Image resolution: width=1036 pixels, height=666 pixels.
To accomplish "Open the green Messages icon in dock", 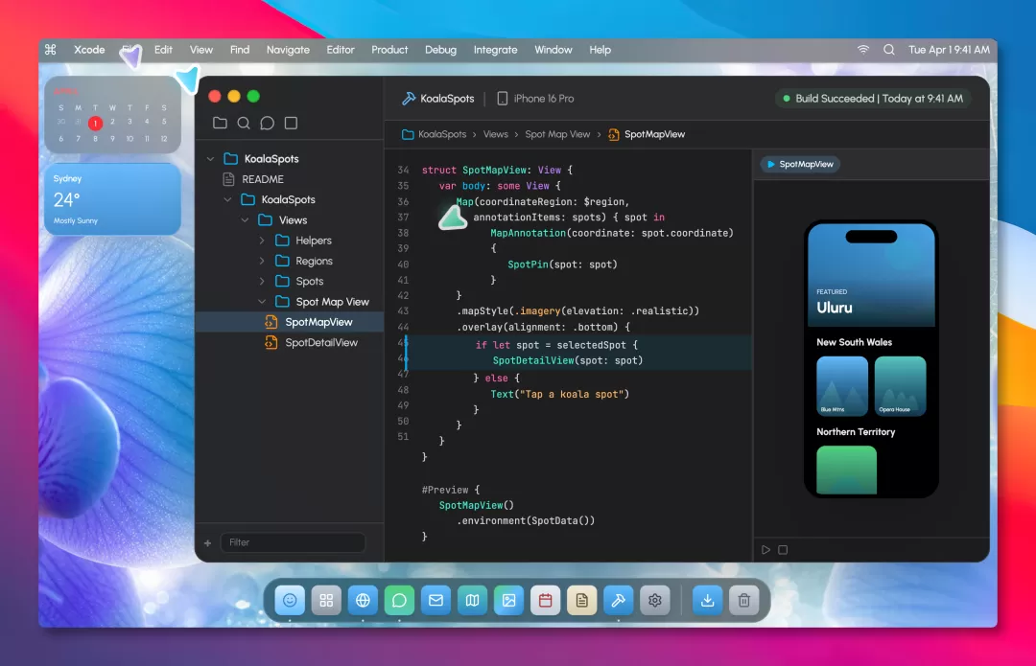I will pyautogui.click(x=399, y=600).
